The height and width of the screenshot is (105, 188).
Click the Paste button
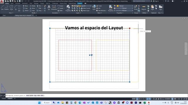click(152, 8)
